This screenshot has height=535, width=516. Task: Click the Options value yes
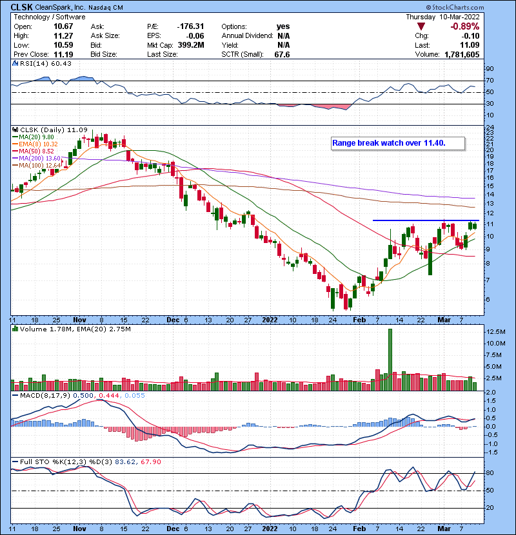(x=283, y=26)
